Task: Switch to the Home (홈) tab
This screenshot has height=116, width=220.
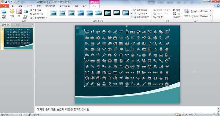Action: [x=13, y=6]
